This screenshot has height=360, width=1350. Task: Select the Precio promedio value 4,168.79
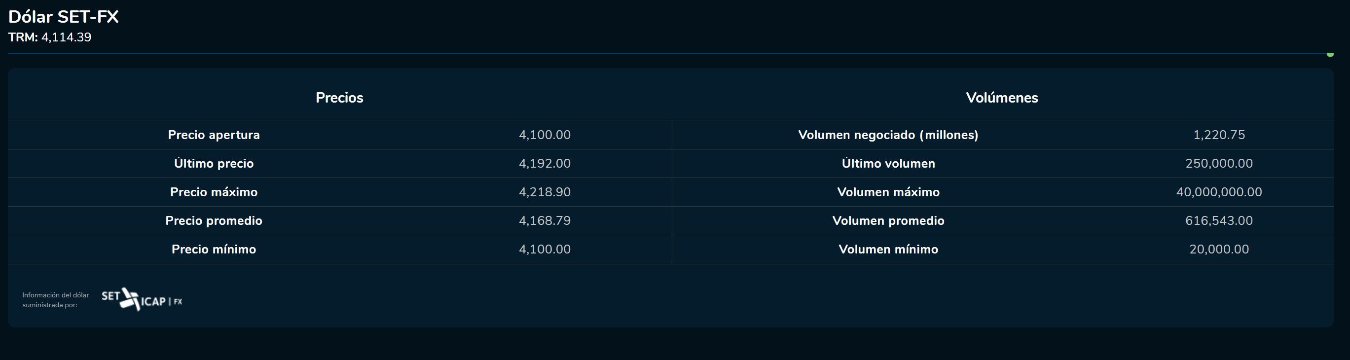(545, 220)
